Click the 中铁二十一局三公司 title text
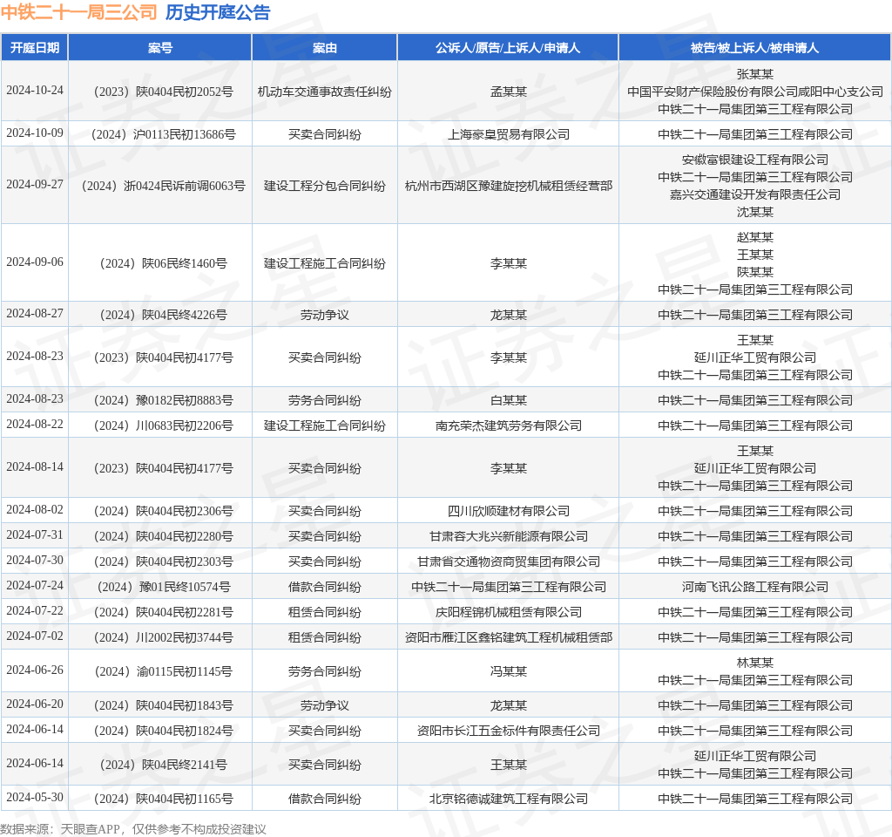The width and height of the screenshot is (892, 837). 79,12
